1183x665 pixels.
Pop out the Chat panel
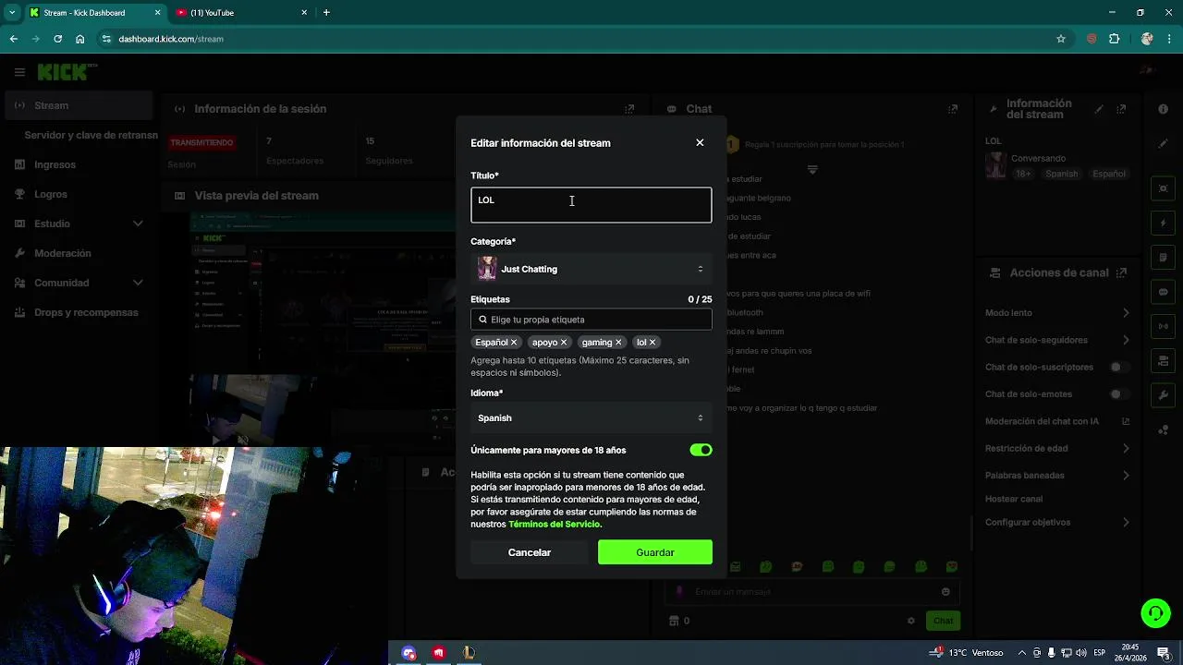pyautogui.click(x=953, y=109)
